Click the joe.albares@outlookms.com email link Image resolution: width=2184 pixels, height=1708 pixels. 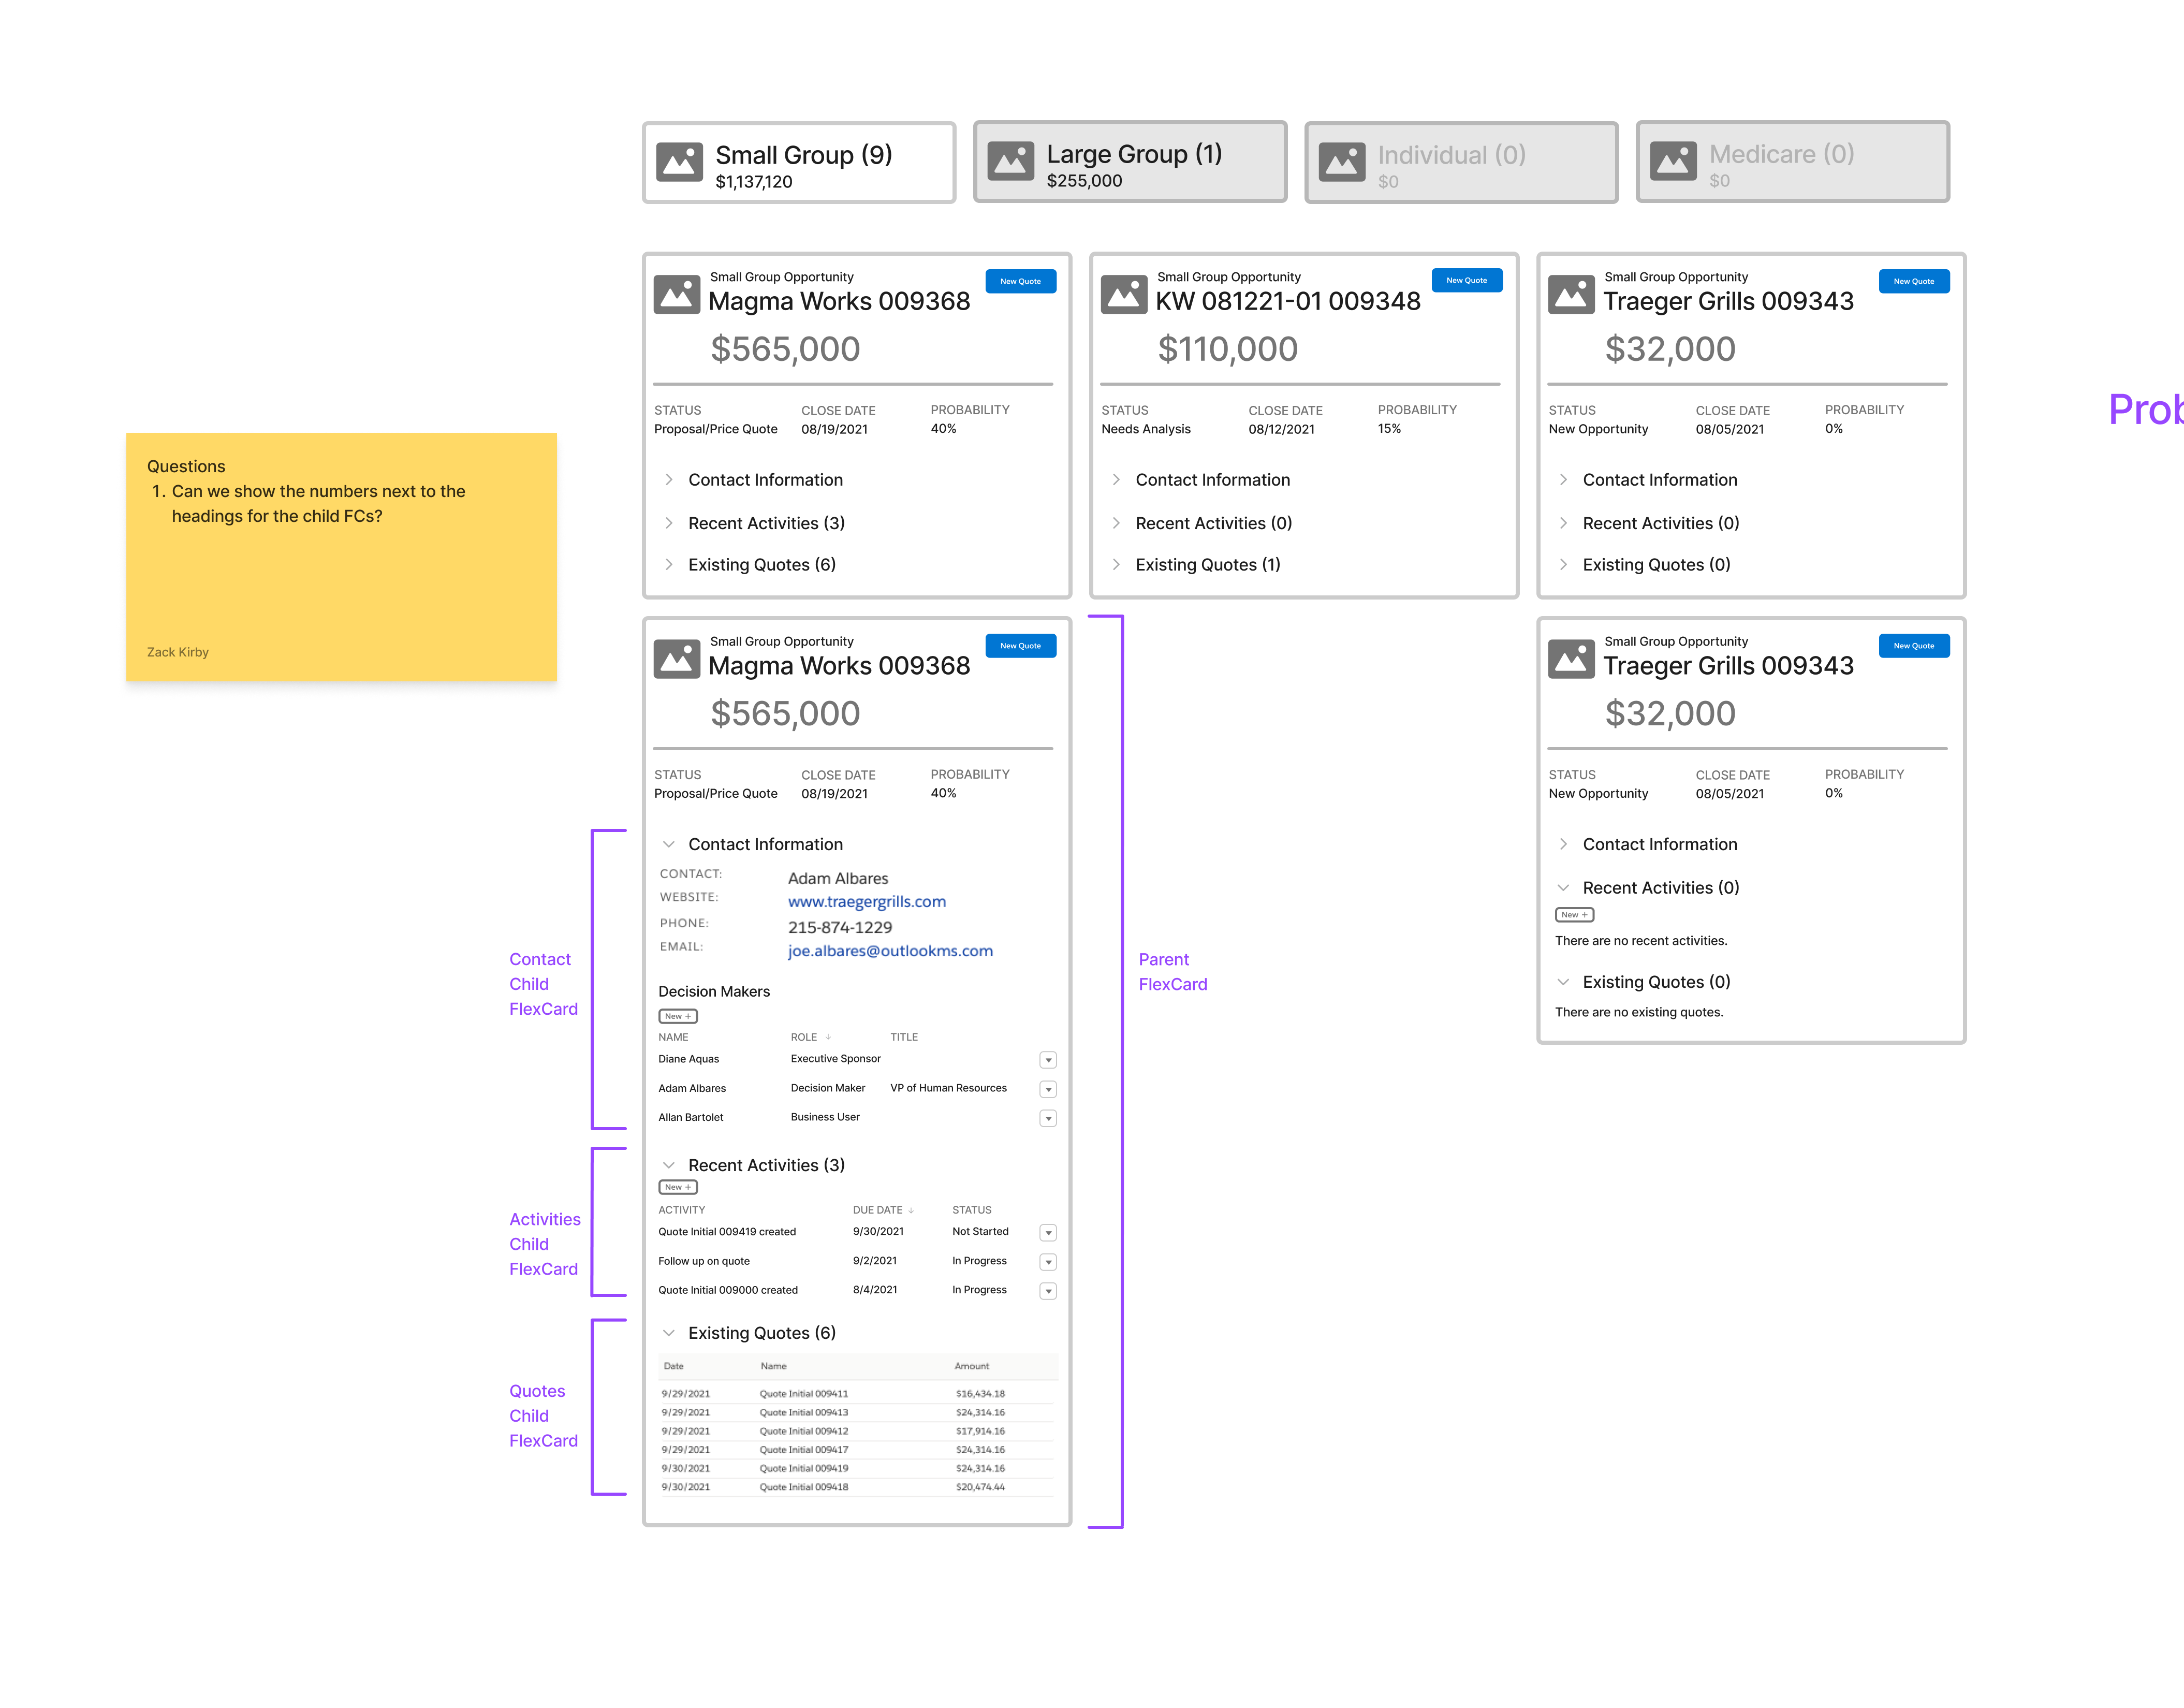(x=890, y=951)
